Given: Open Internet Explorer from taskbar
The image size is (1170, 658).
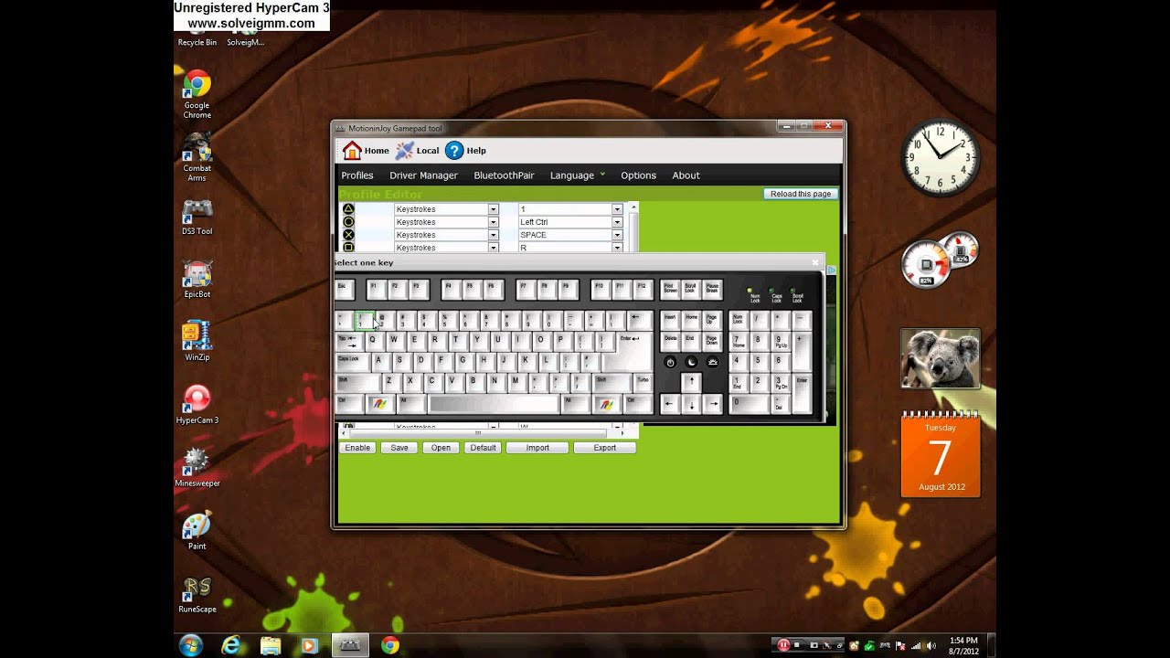Looking at the screenshot, I should click(231, 645).
